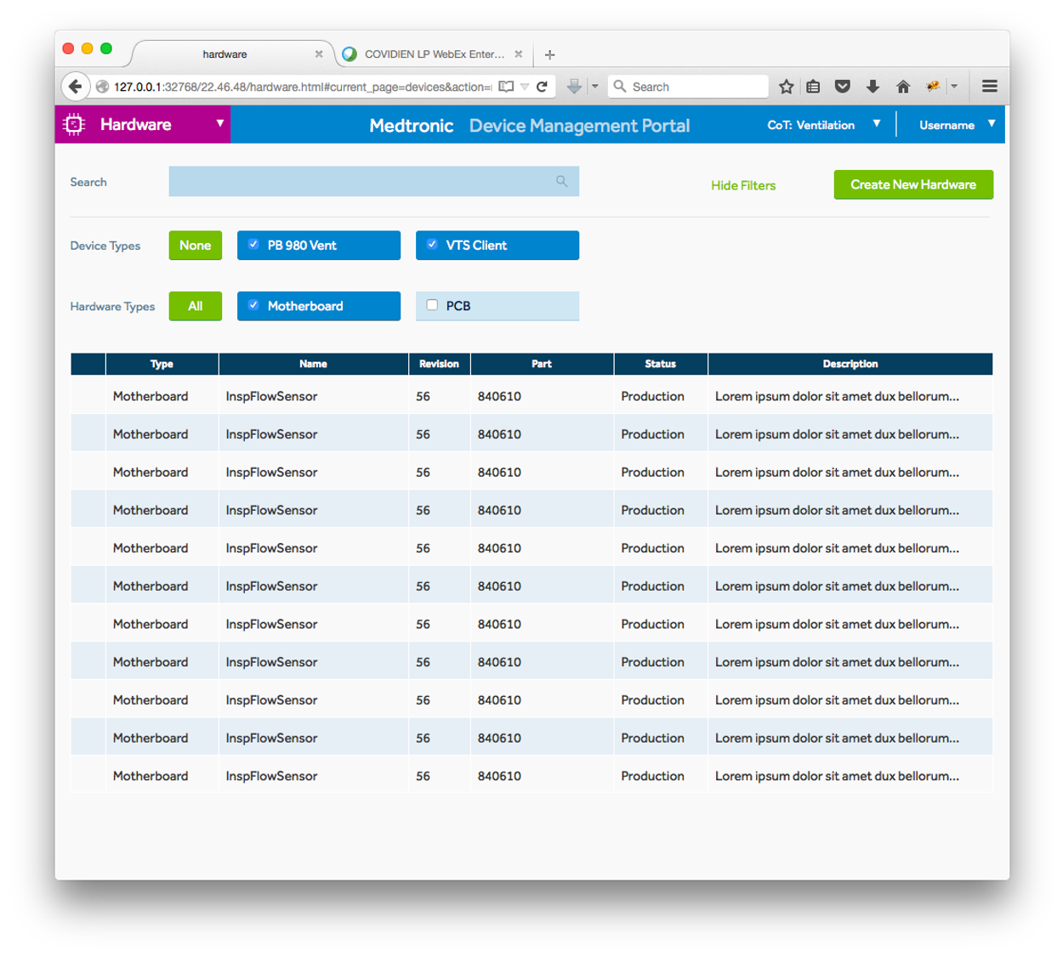Select All for Hardware Types
Image resolution: width=1063 pixels, height=956 pixels.
[x=196, y=306]
